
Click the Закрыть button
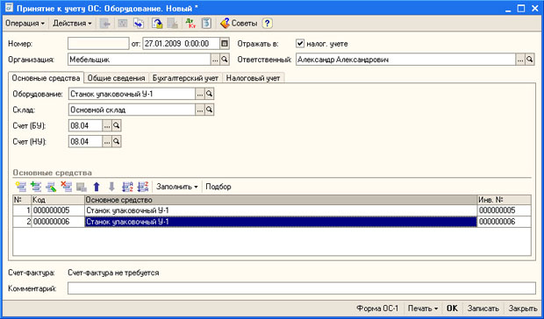523,308
